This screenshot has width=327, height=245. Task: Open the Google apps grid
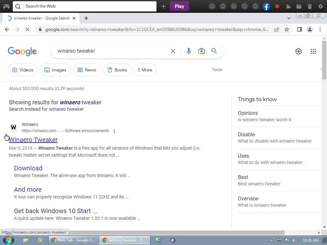(x=313, y=51)
